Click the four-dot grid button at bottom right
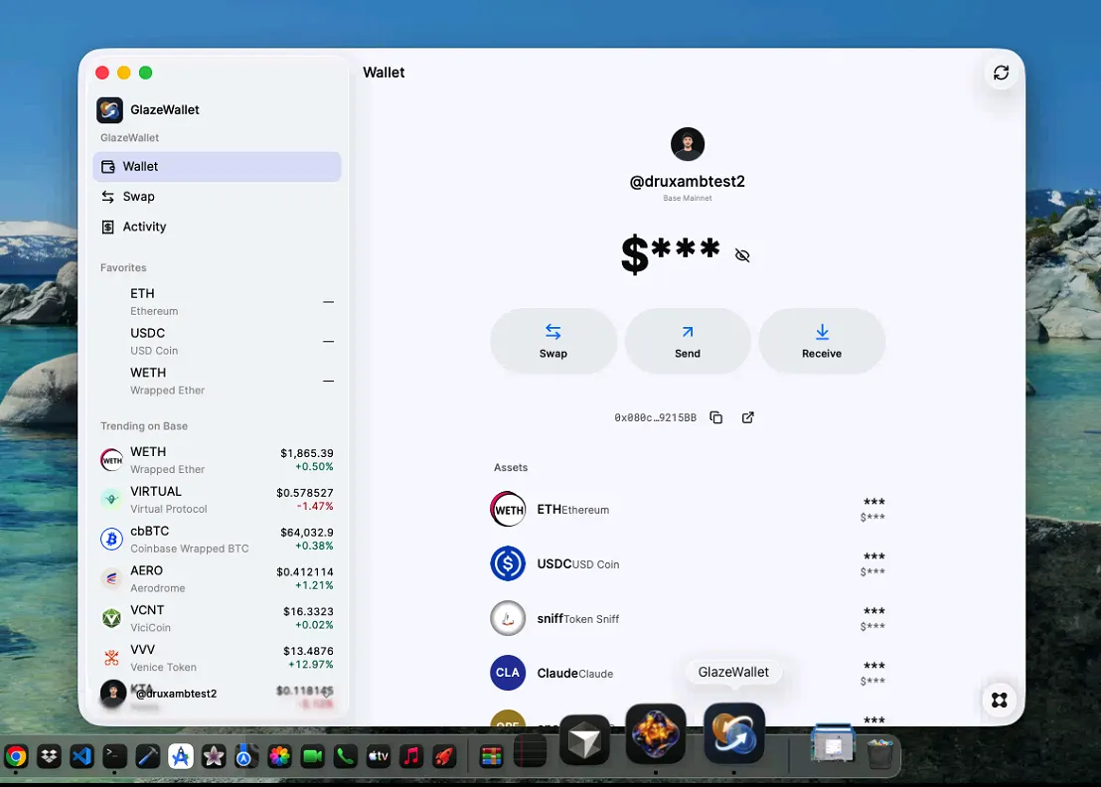This screenshot has width=1101, height=787. [x=1000, y=700]
